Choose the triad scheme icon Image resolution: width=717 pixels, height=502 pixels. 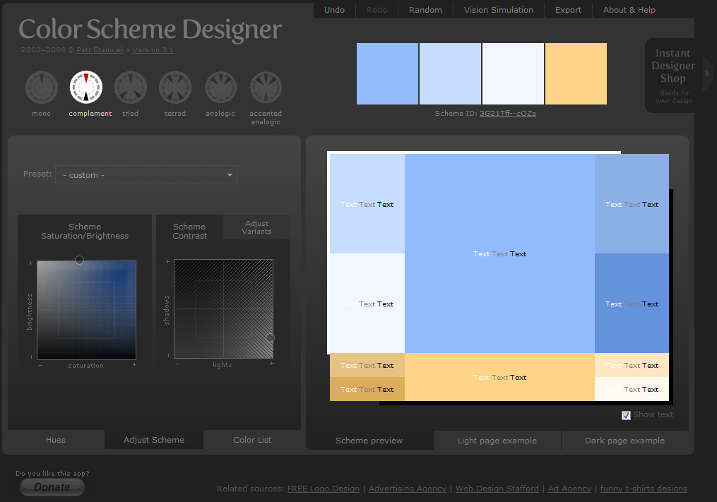pos(131,88)
